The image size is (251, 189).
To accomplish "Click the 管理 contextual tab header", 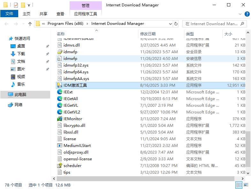I will [x=86, y=6].
